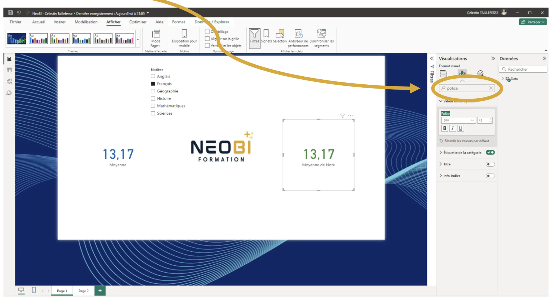Switch to Model view in left sidebar
The width and height of the screenshot is (556, 297).
click(x=9, y=82)
